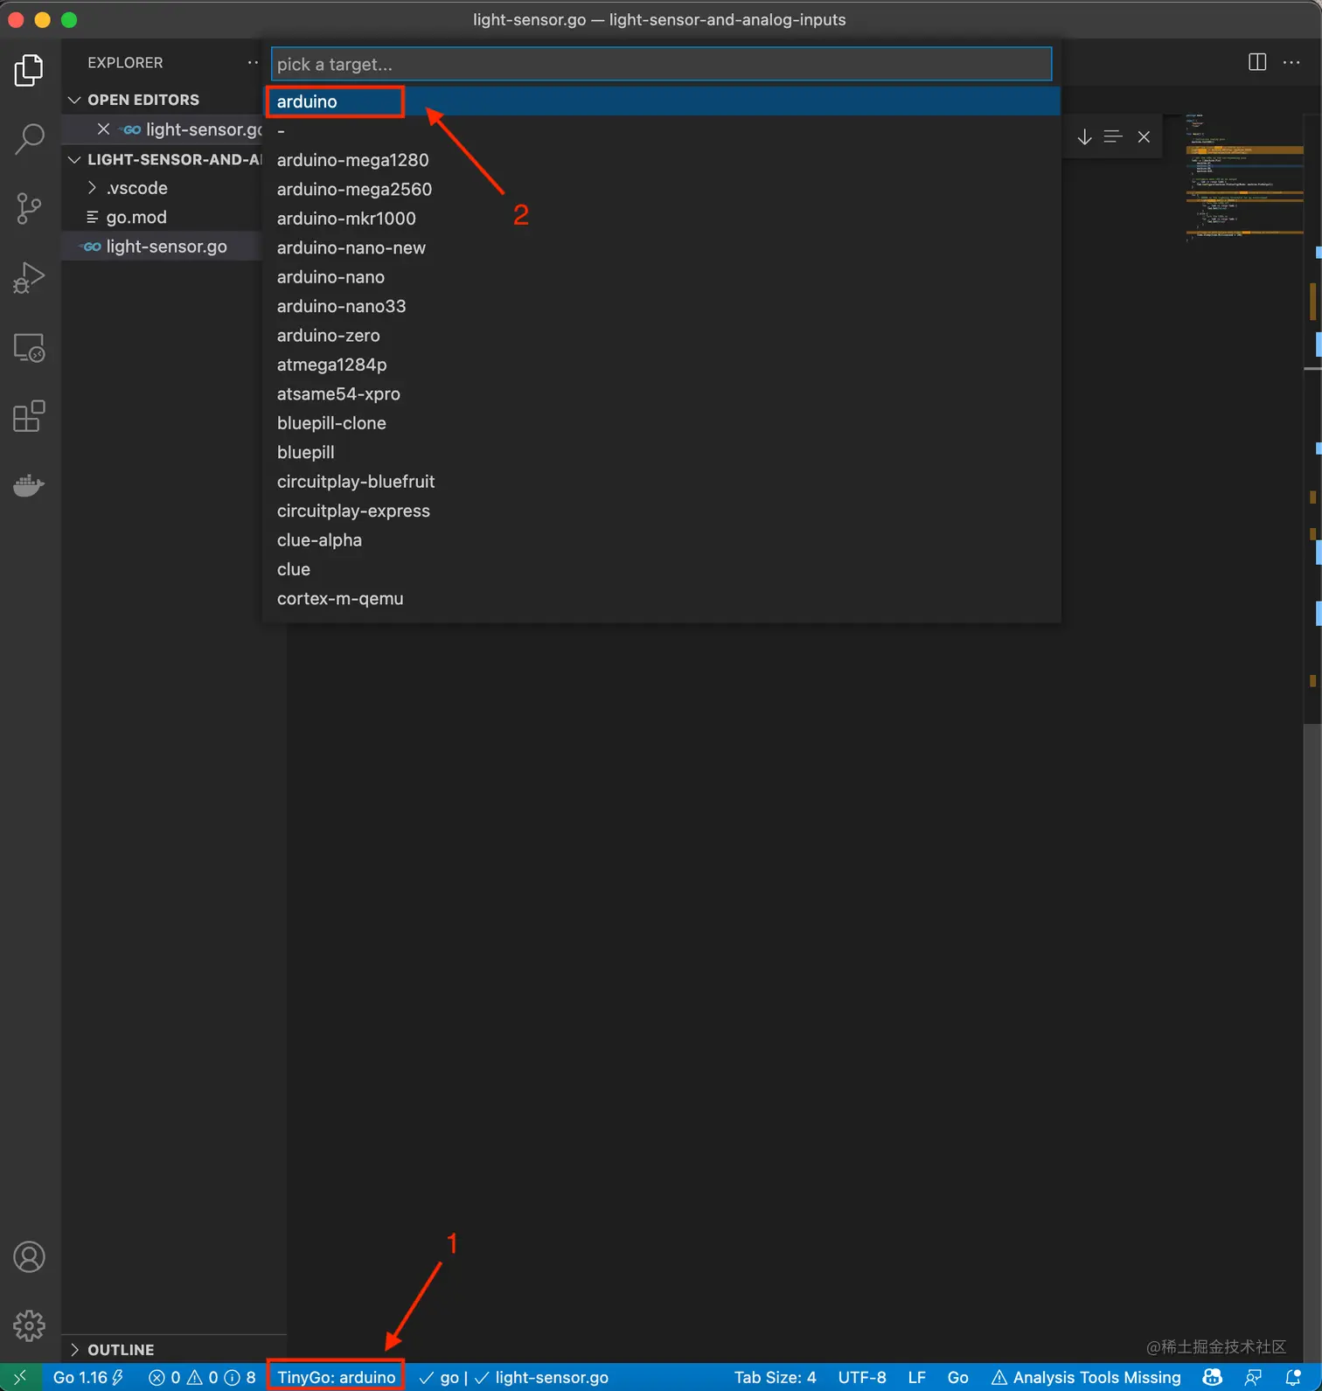Click Tab Size: 4 in status bar
Image resolution: width=1322 pixels, height=1391 pixels.
tap(775, 1377)
